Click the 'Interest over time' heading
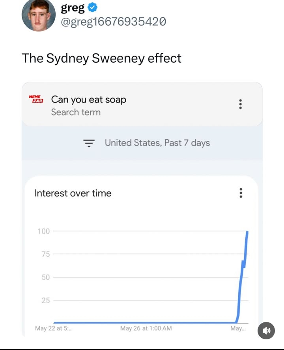 pos(73,193)
